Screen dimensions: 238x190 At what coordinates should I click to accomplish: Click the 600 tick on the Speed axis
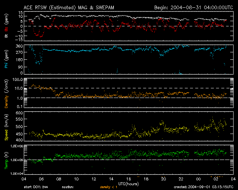(x=20, y=113)
